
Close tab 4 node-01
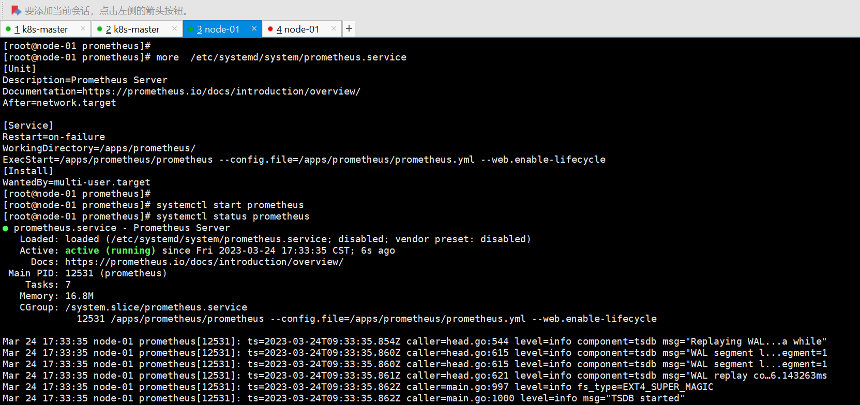(x=334, y=29)
